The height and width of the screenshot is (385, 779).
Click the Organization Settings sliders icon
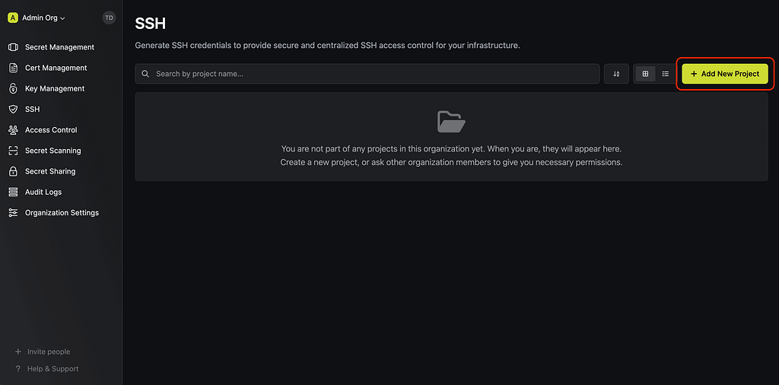pyautogui.click(x=14, y=212)
